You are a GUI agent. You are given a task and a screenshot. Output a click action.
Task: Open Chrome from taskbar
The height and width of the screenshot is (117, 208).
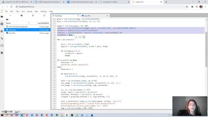67,115
